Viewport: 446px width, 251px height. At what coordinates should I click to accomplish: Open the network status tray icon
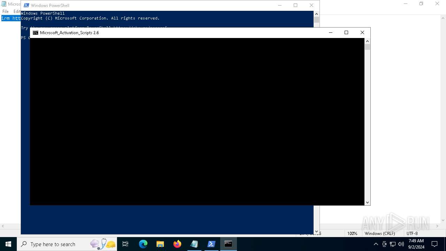click(x=393, y=244)
